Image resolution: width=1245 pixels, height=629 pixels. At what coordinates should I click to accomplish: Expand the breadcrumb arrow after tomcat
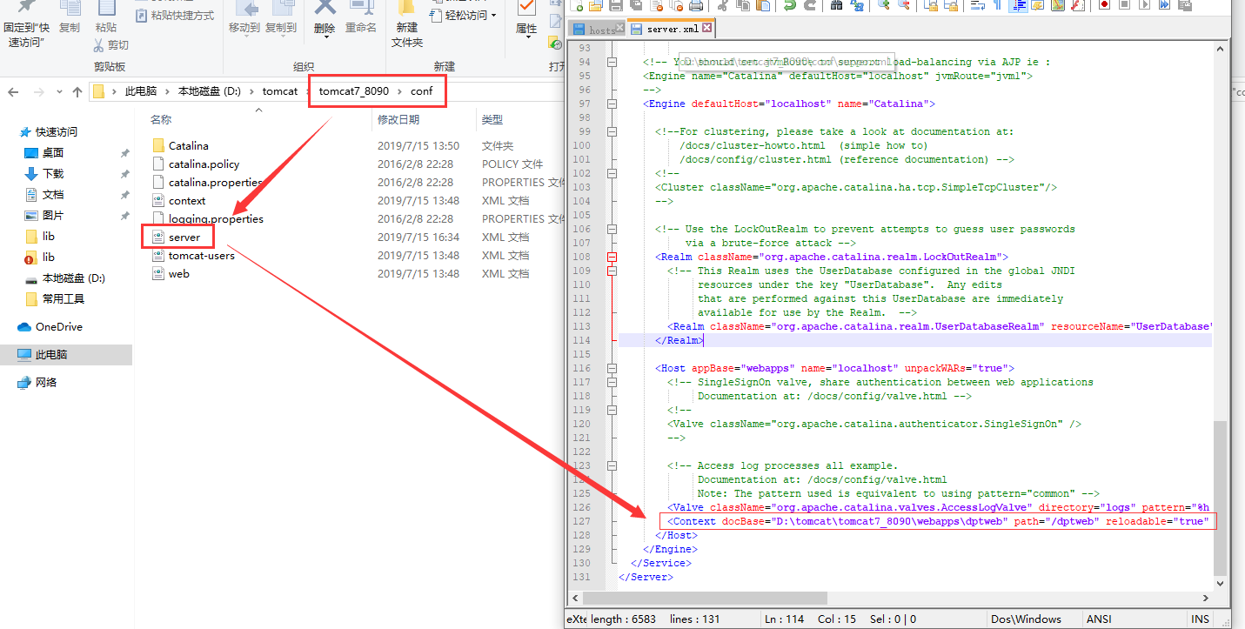tap(308, 90)
